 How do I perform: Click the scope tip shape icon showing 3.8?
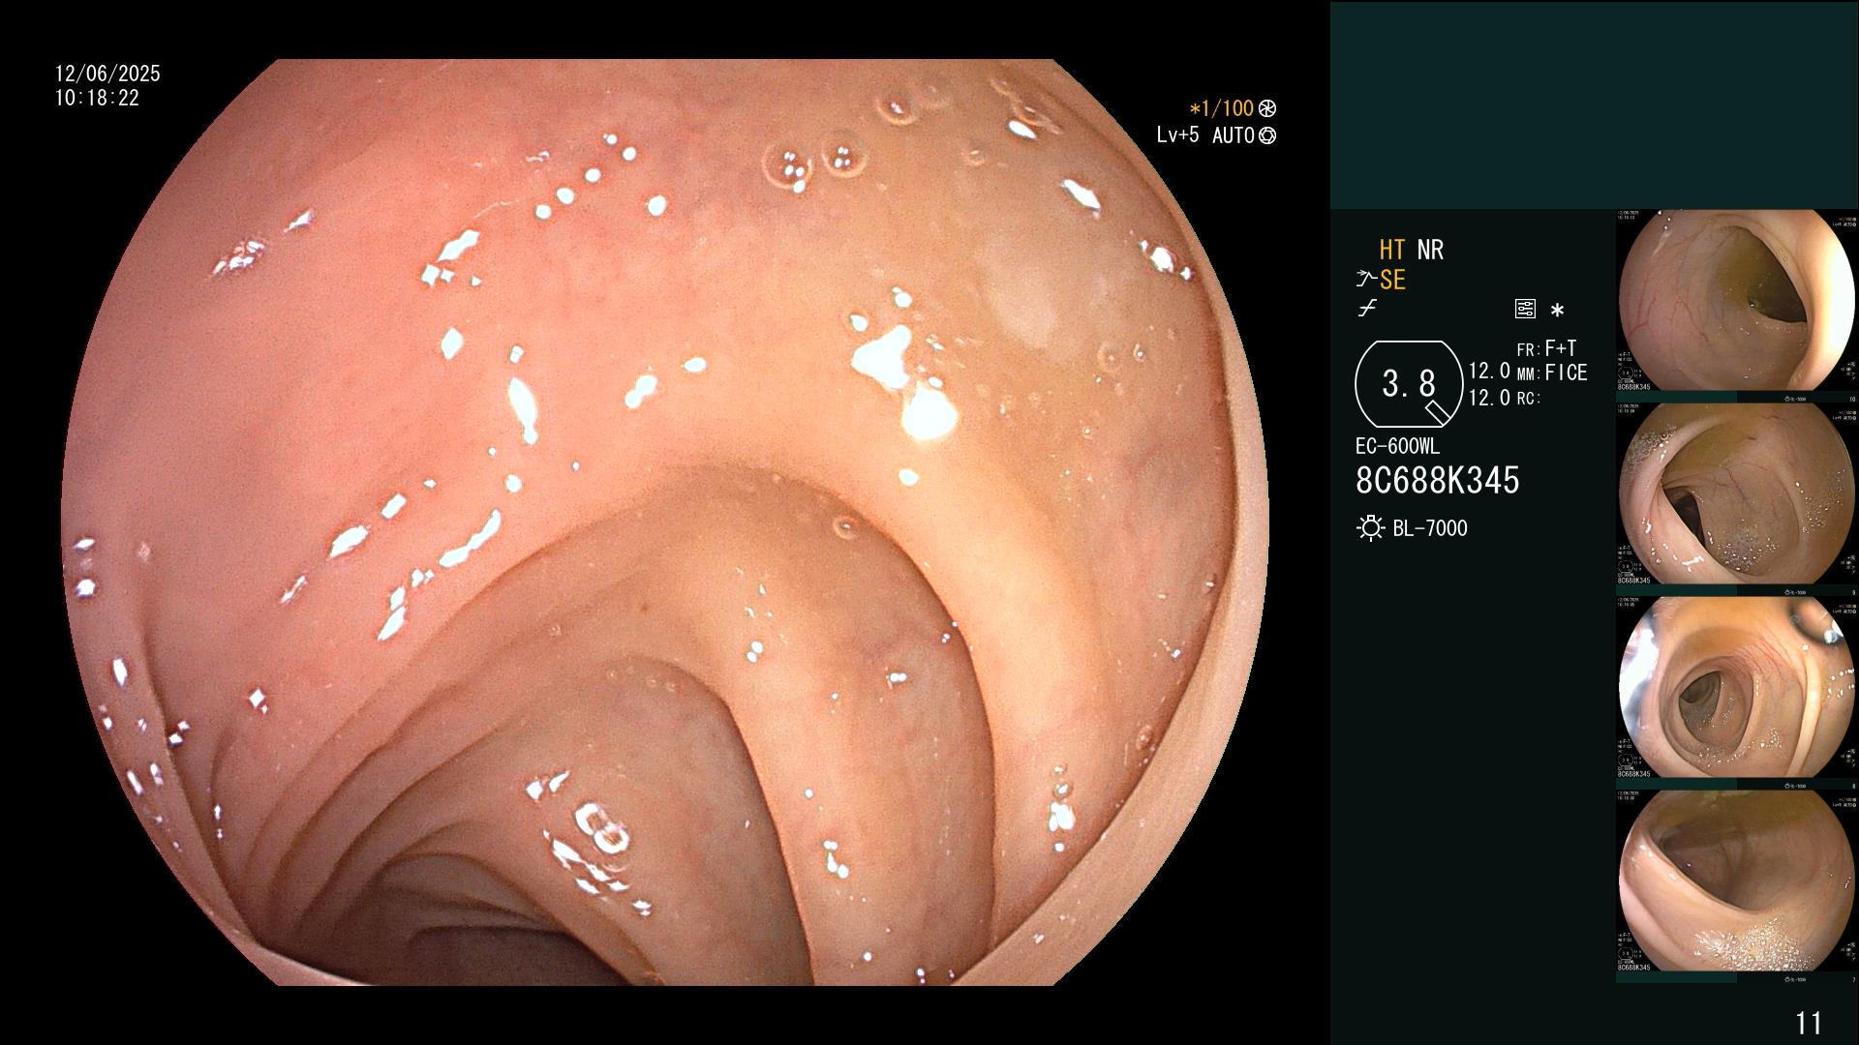click(x=1409, y=384)
